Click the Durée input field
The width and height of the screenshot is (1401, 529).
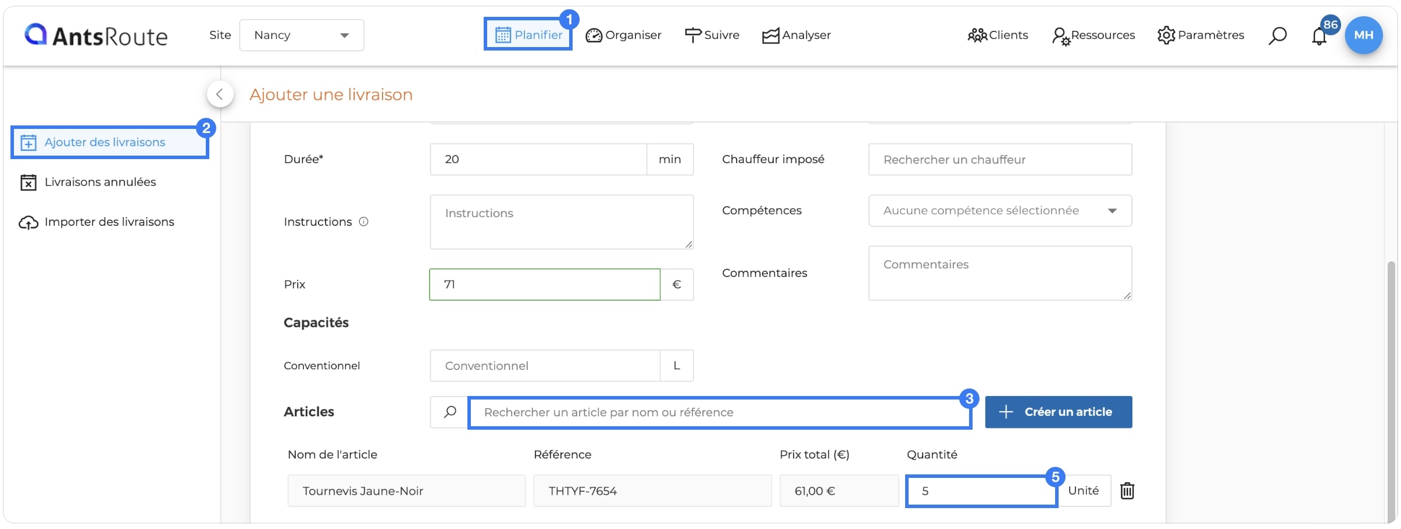(538, 159)
